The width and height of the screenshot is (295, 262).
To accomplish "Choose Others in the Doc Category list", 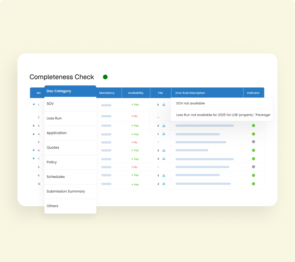I will click(x=52, y=206).
